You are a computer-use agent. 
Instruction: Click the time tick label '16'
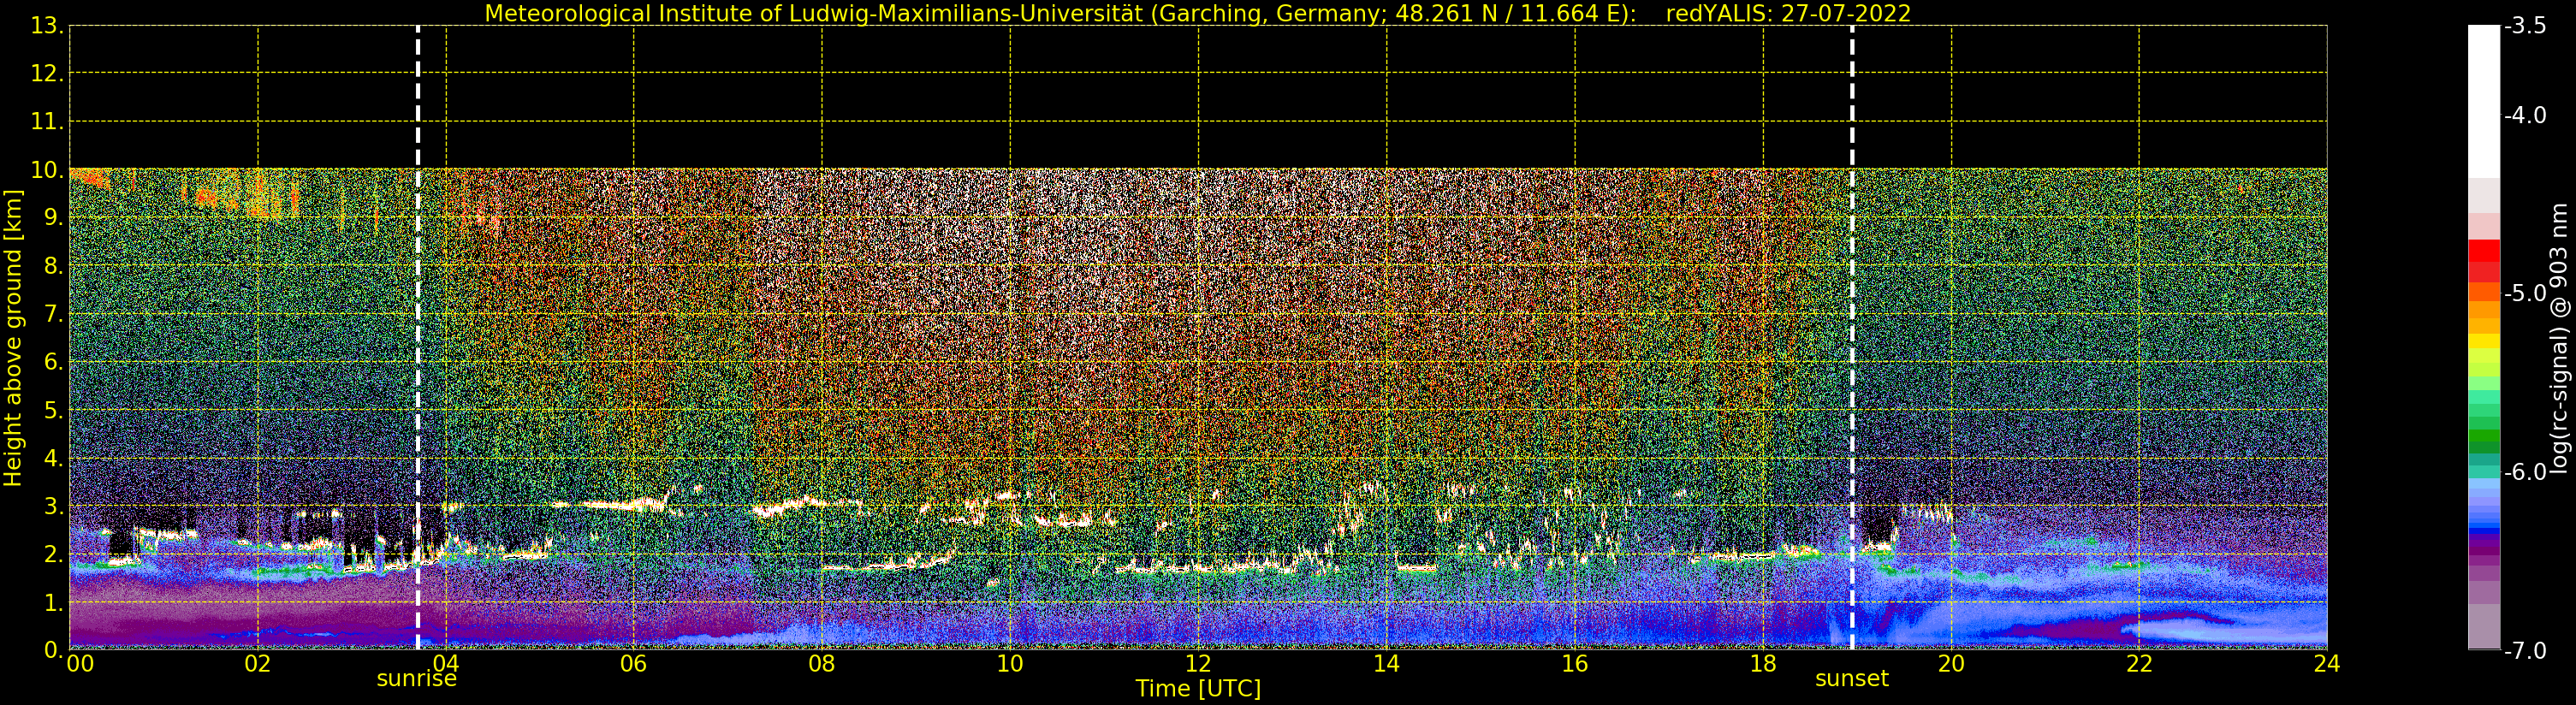coord(1575,664)
